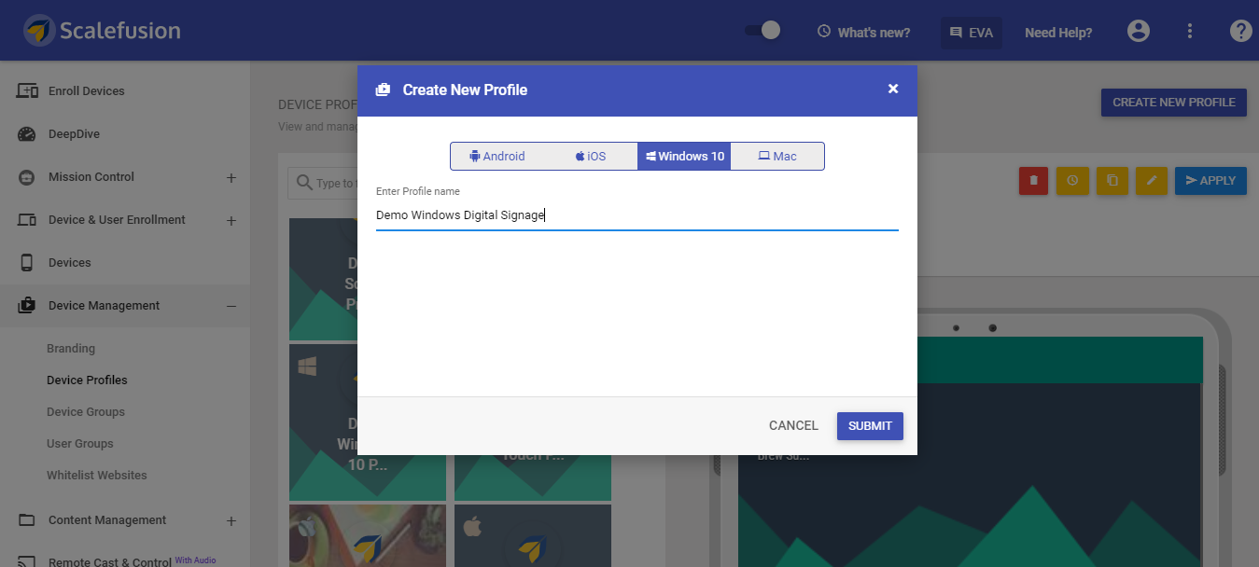This screenshot has height=567, width=1259.
Task: Click the Devices phone icon
Action: pyautogui.click(x=27, y=263)
